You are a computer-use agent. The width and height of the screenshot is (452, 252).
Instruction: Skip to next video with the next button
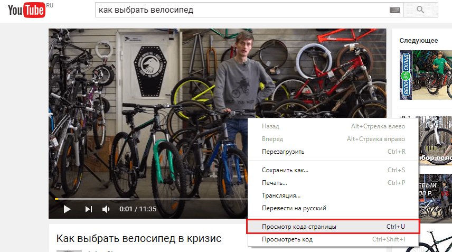(x=89, y=209)
